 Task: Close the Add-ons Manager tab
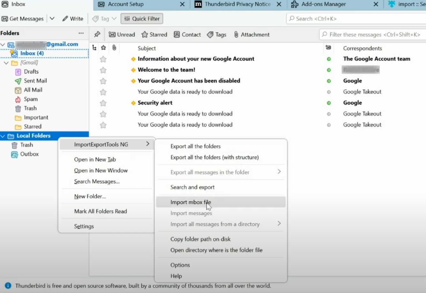pyautogui.click(x=376, y=4)
